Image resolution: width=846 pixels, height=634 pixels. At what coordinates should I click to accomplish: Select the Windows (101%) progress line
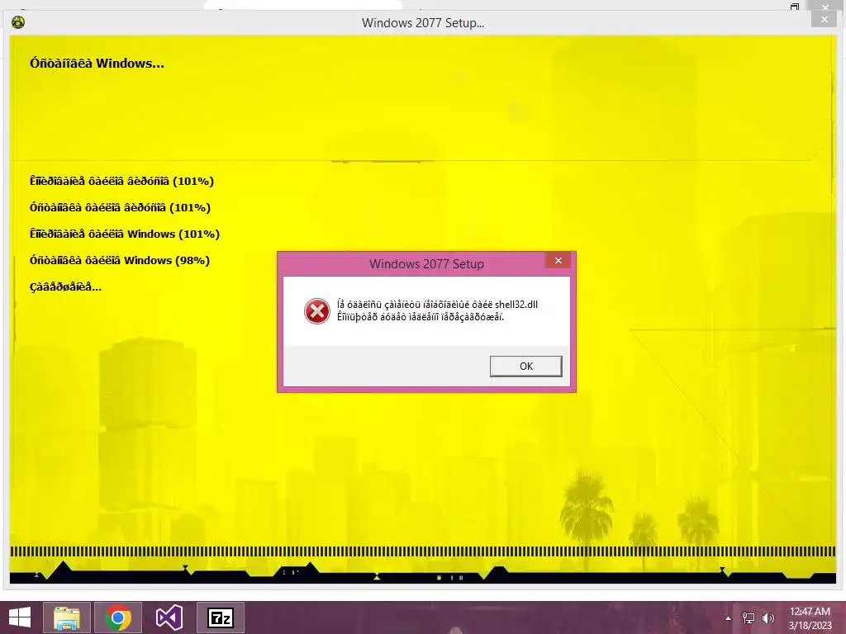point(125,234)
